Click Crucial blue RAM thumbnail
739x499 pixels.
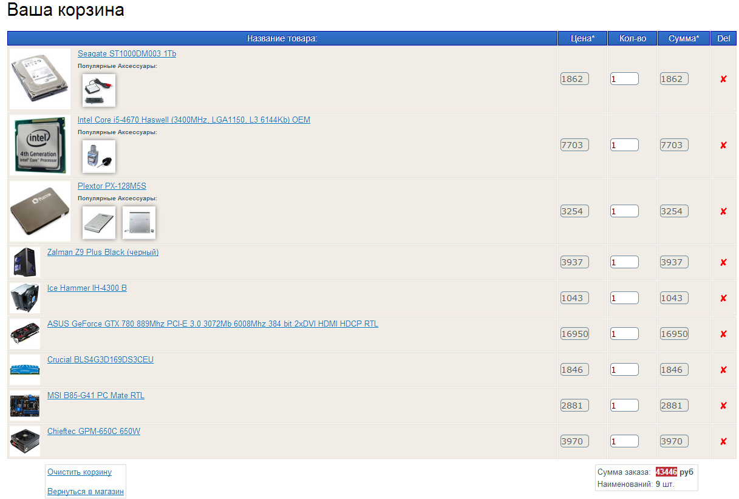tap(25, 370)
